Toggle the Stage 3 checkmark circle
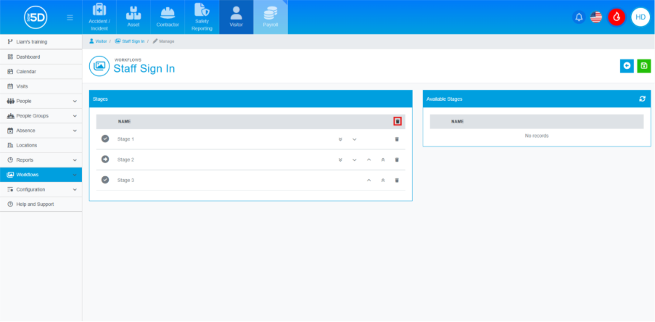655x322 pixels. [x=105, y=180]
